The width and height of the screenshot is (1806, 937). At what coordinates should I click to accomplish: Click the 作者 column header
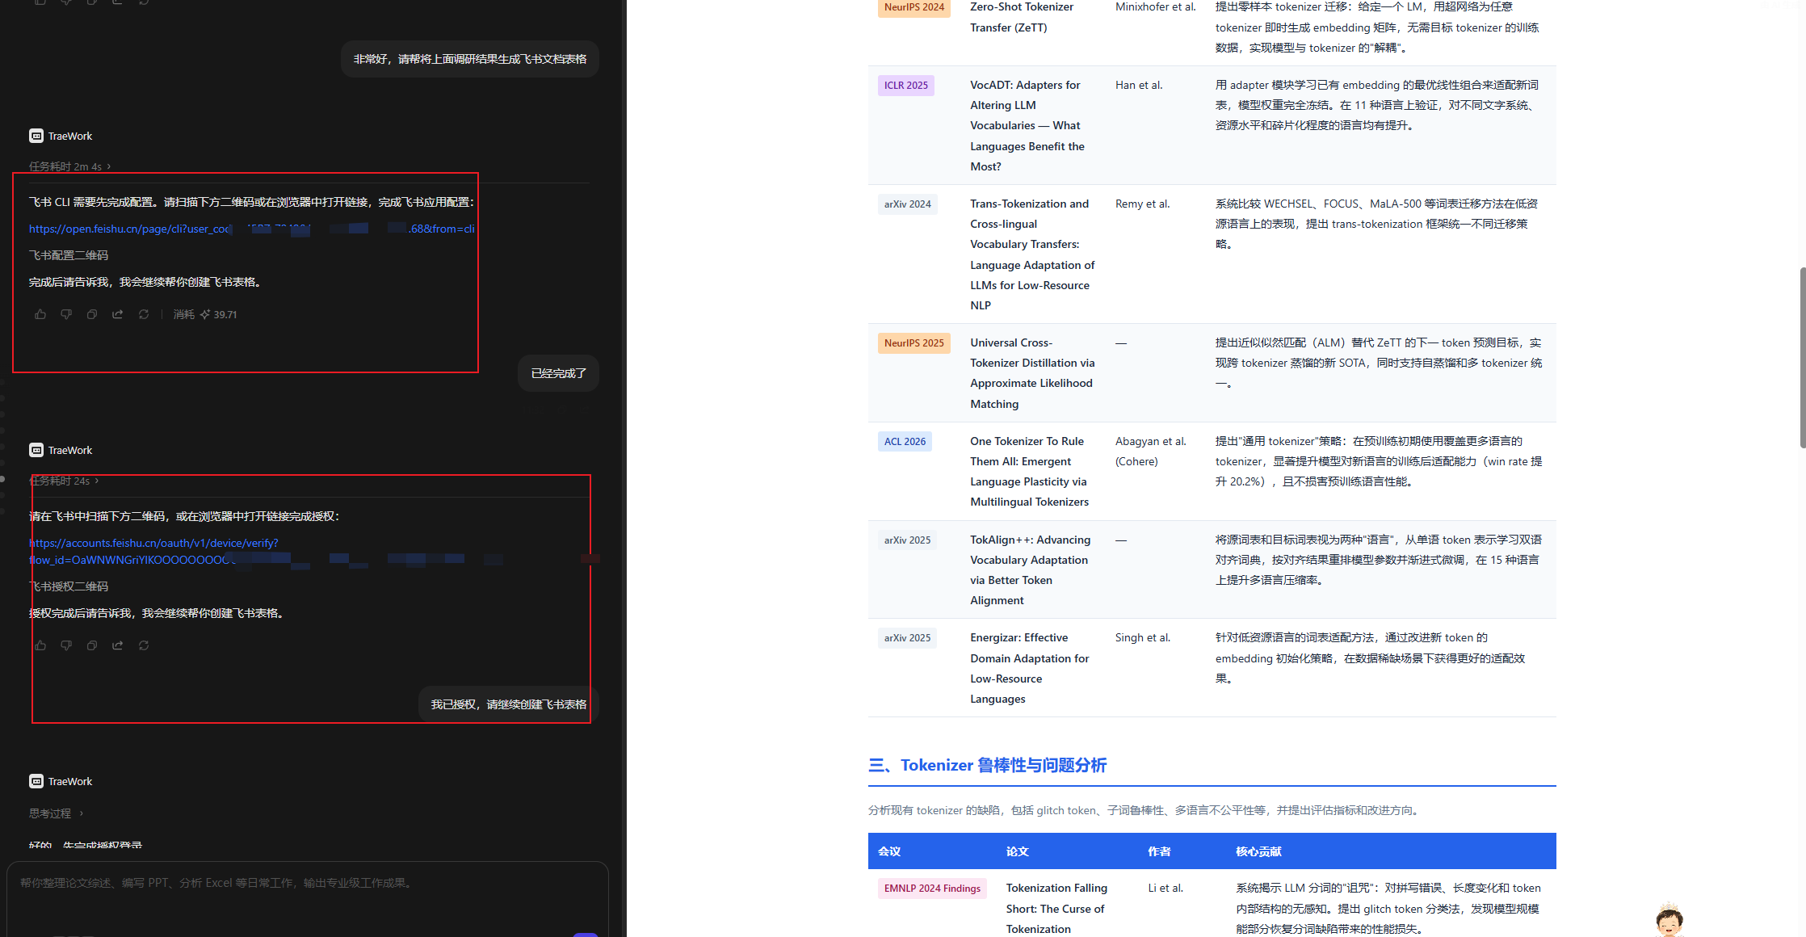[1160, 851]
